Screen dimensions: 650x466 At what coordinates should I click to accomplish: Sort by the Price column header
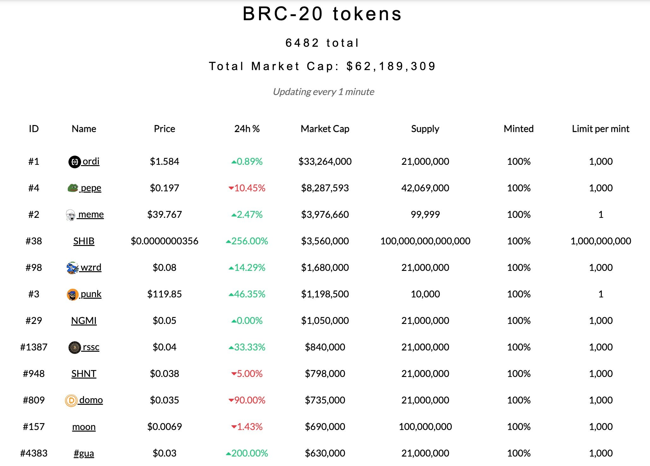(164, 129)
